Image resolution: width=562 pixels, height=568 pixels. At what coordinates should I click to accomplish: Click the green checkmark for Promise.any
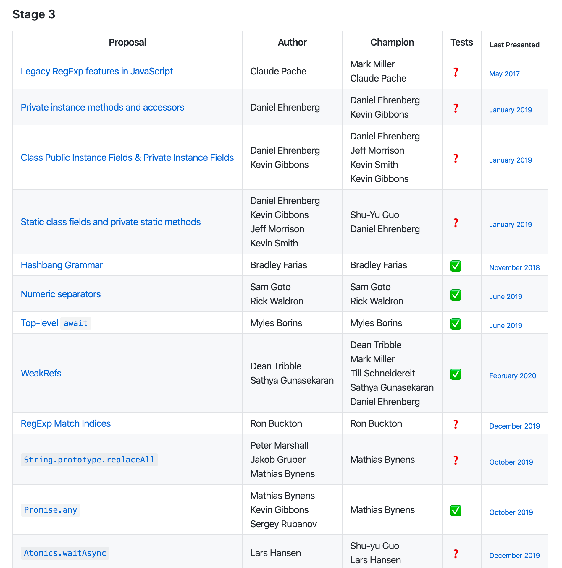click(456, 510)
